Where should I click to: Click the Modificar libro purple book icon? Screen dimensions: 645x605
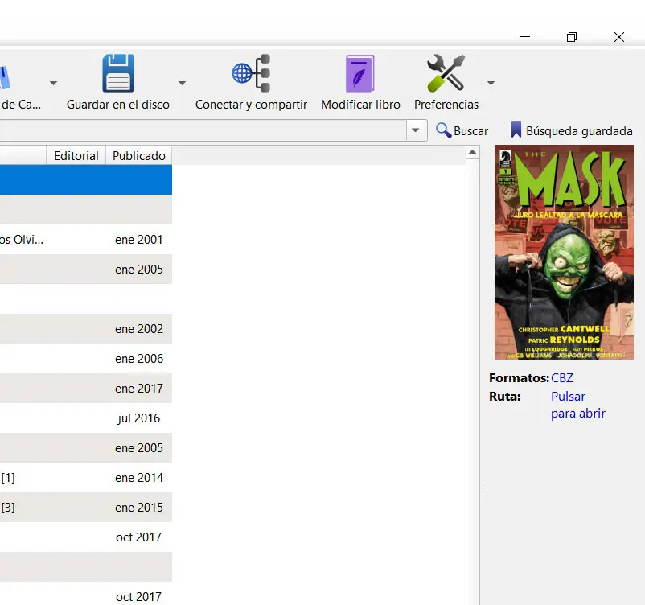pyautogui.click(x=360, y=73)
